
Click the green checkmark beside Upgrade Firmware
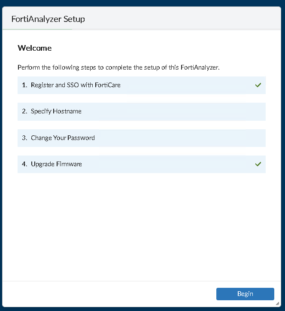pyautogui.click(x=258, y=164)
